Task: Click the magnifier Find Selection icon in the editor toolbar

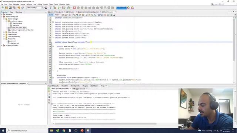Action: [x=74, y=15]
